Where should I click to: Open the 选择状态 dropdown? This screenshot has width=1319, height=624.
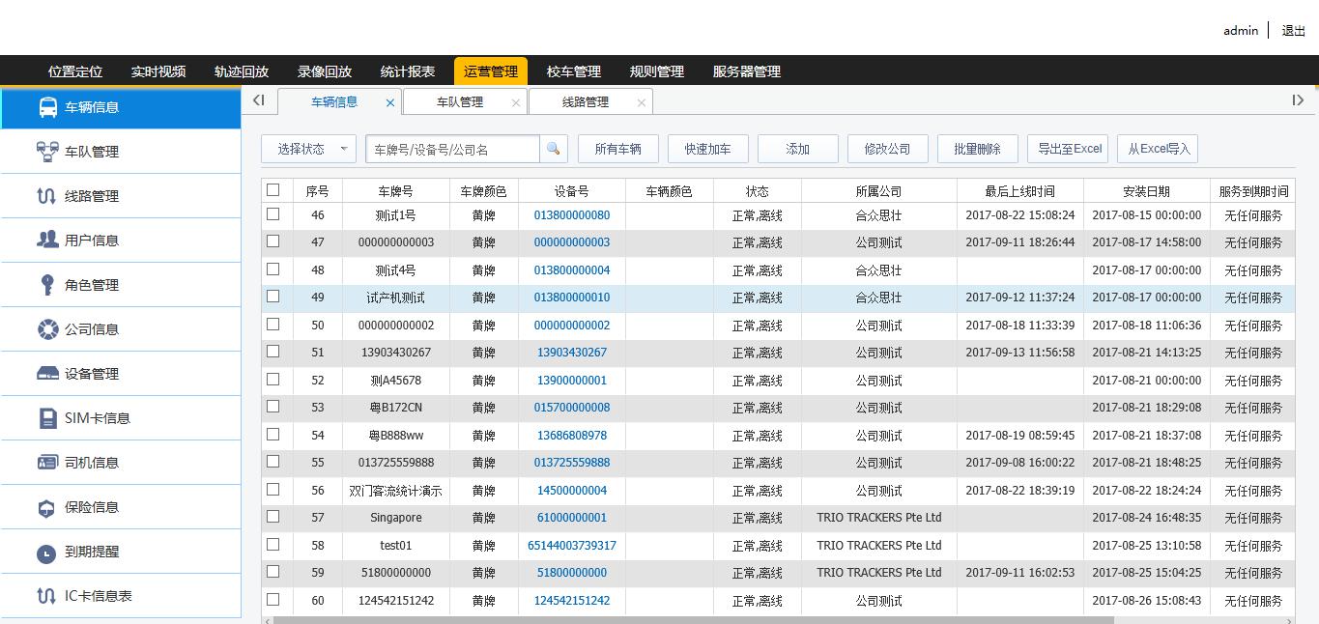(x=308, y=149)
